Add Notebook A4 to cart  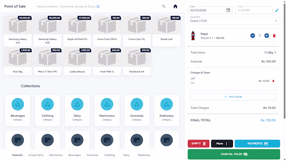(x=136, y=62)
